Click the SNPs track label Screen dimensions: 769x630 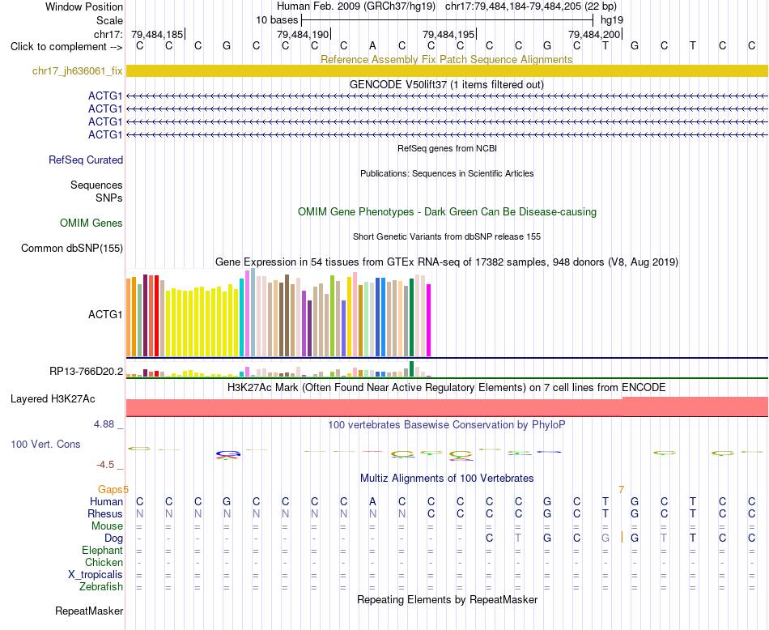(109, 198)
